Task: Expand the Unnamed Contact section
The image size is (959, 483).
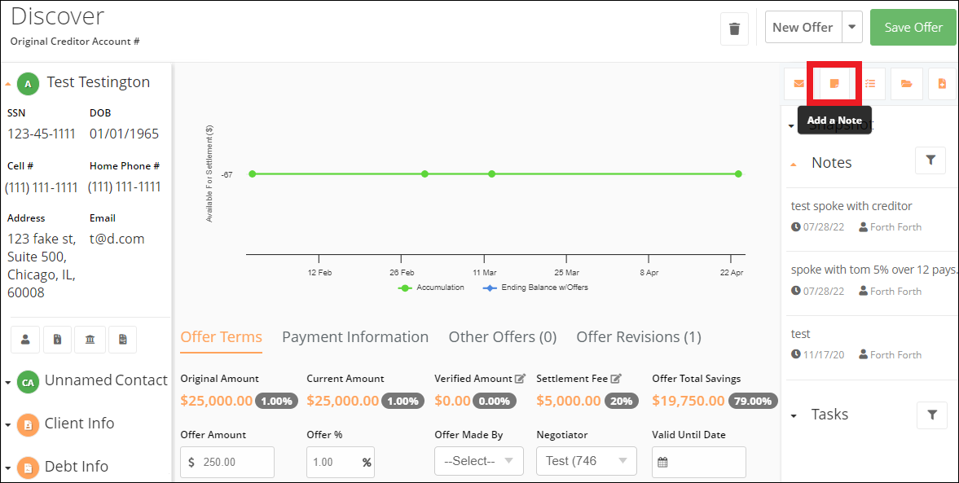Action: point(7,383)
